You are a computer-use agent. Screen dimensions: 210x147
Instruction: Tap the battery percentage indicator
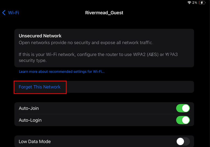195,2
